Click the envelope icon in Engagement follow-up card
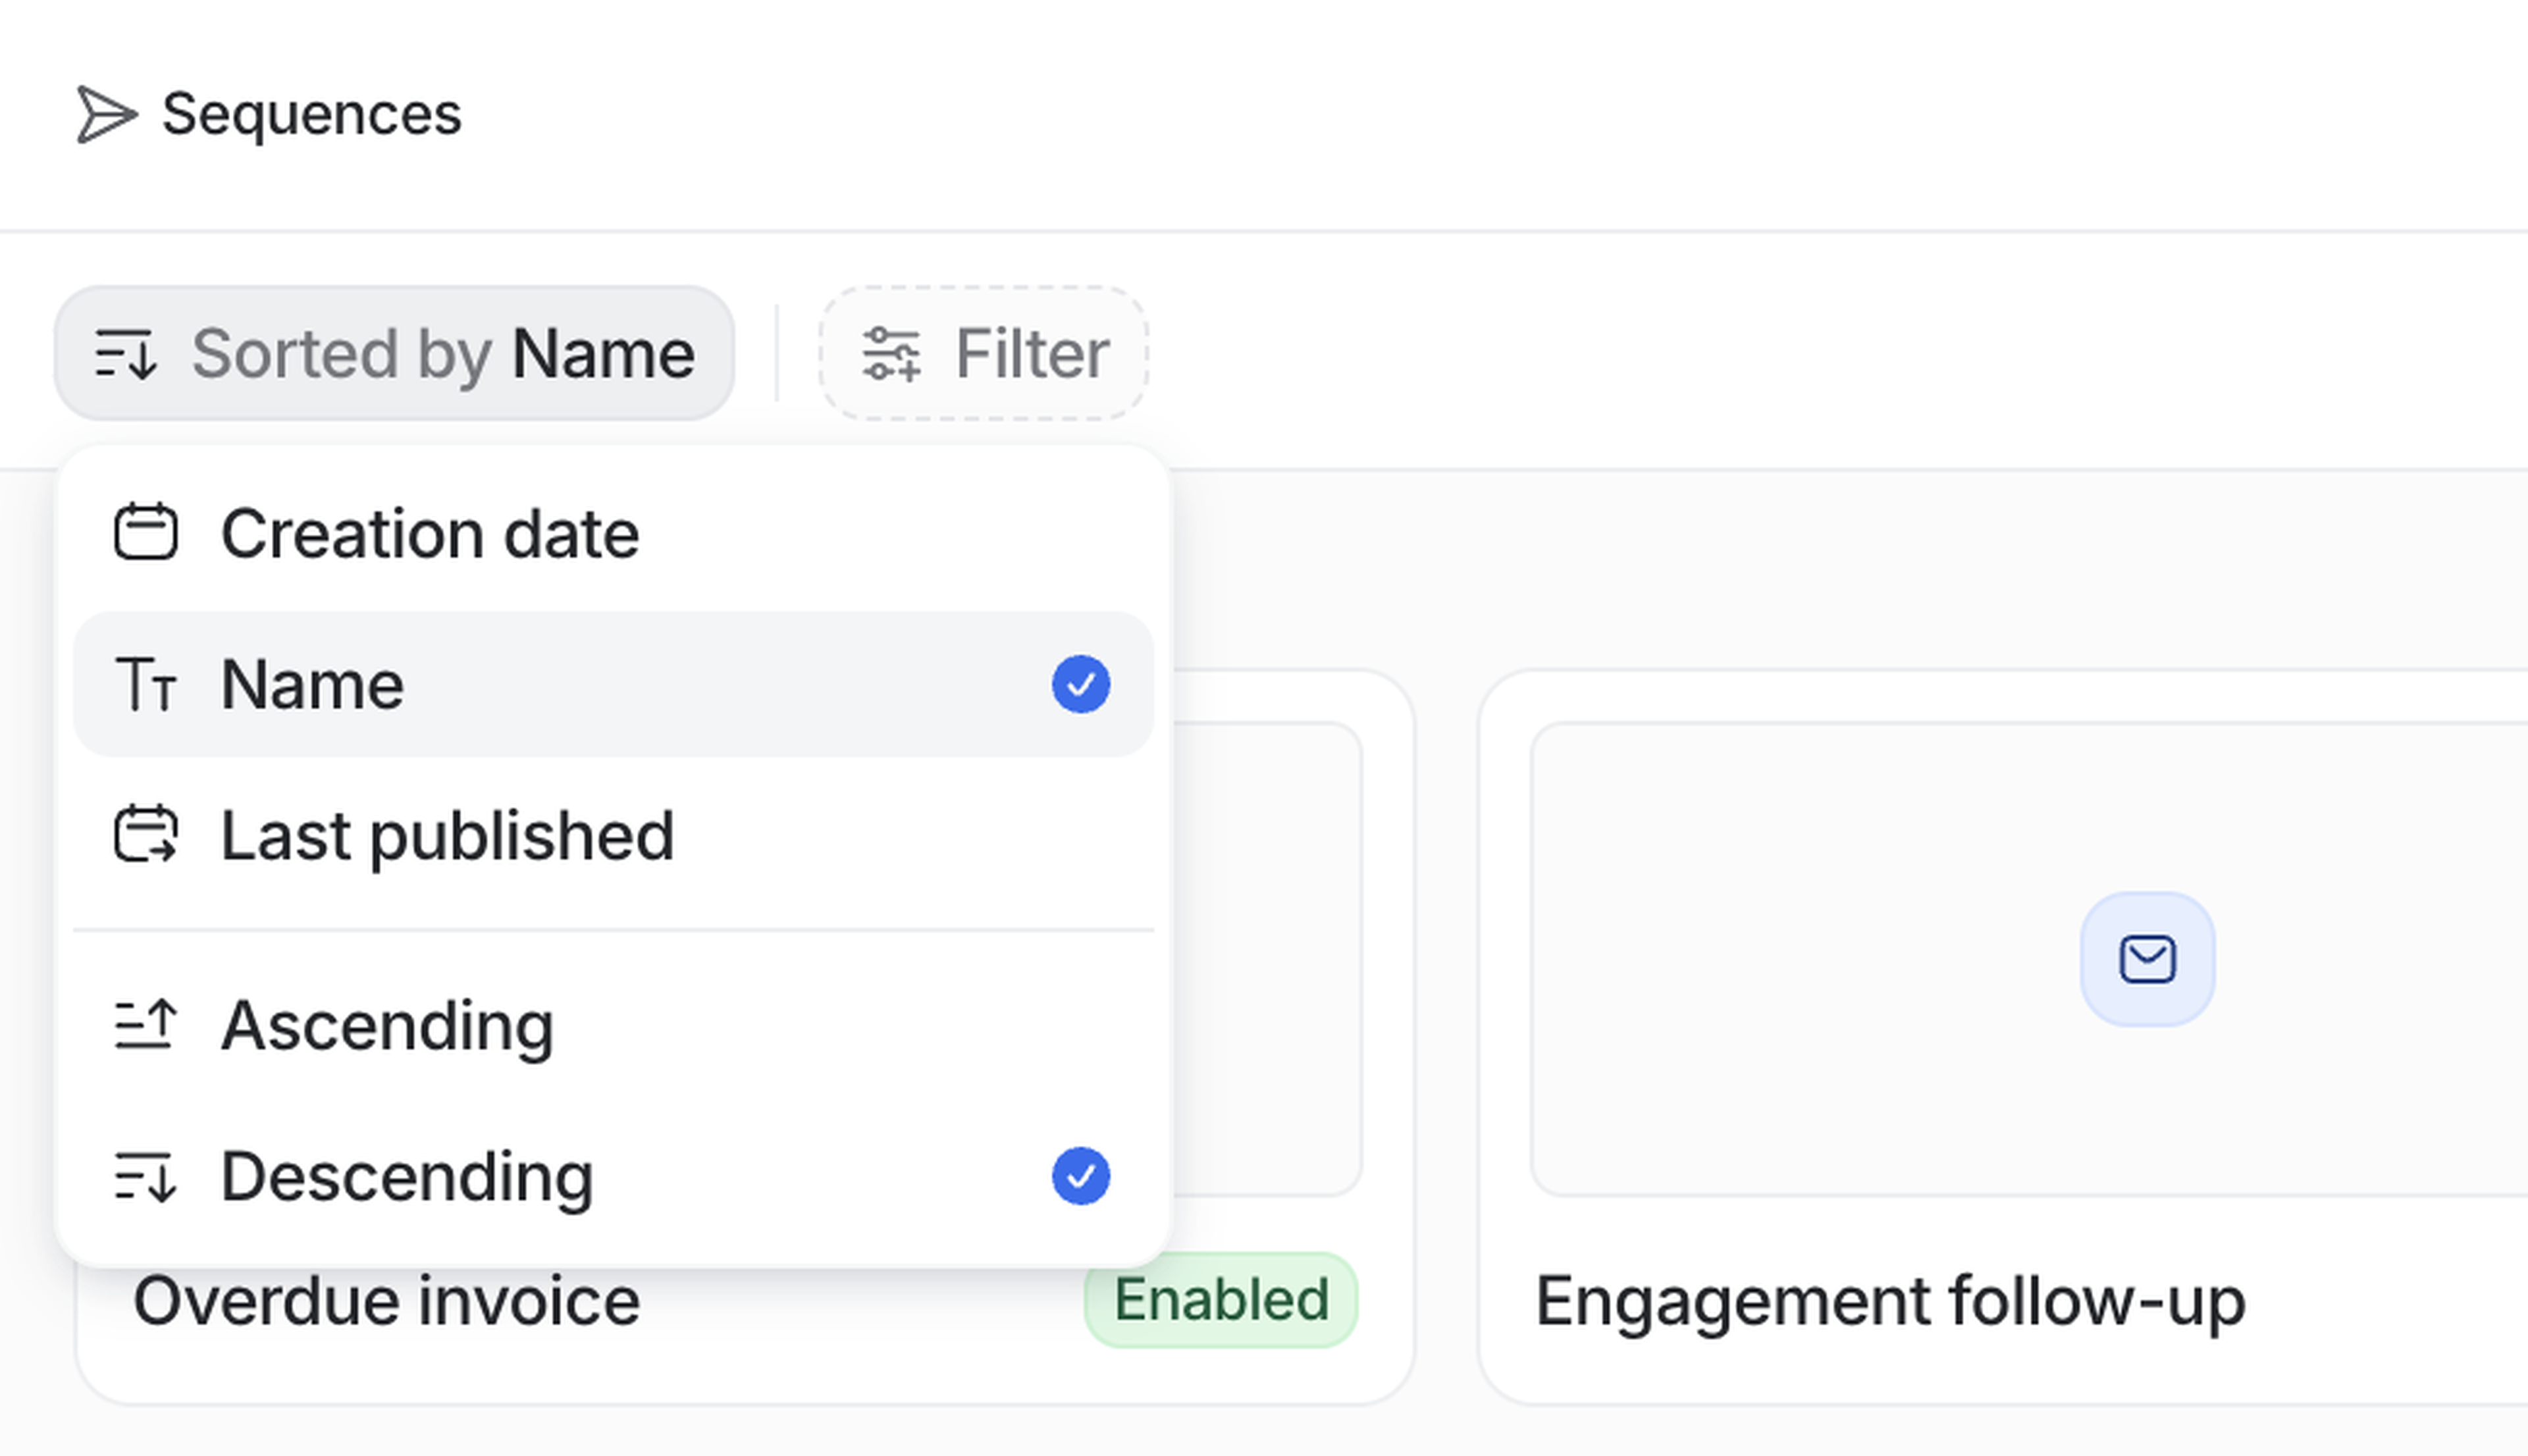Screen dimensions: 2528x1456 (x=2146, y=959)
